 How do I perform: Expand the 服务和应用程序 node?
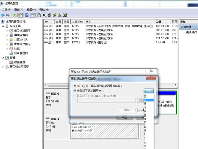(3, 66)
